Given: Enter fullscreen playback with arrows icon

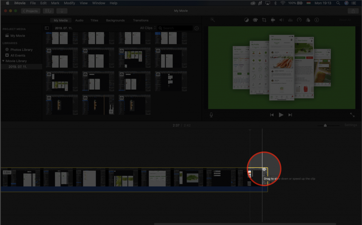Looking at the screenshot, I should [352, 115].
